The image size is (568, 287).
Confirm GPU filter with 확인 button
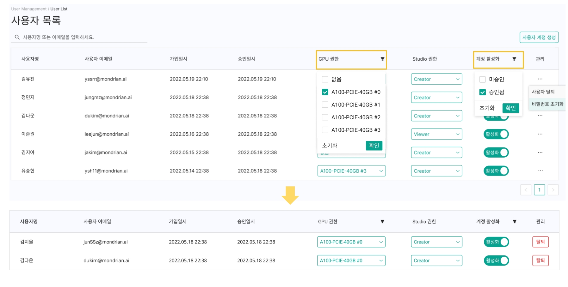click(x=374, y=146)
